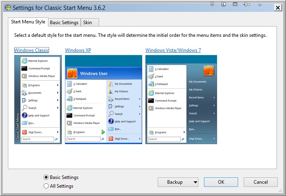Click Calculator icon in Vista/Windows 7 preview

(x=151, y=69)
